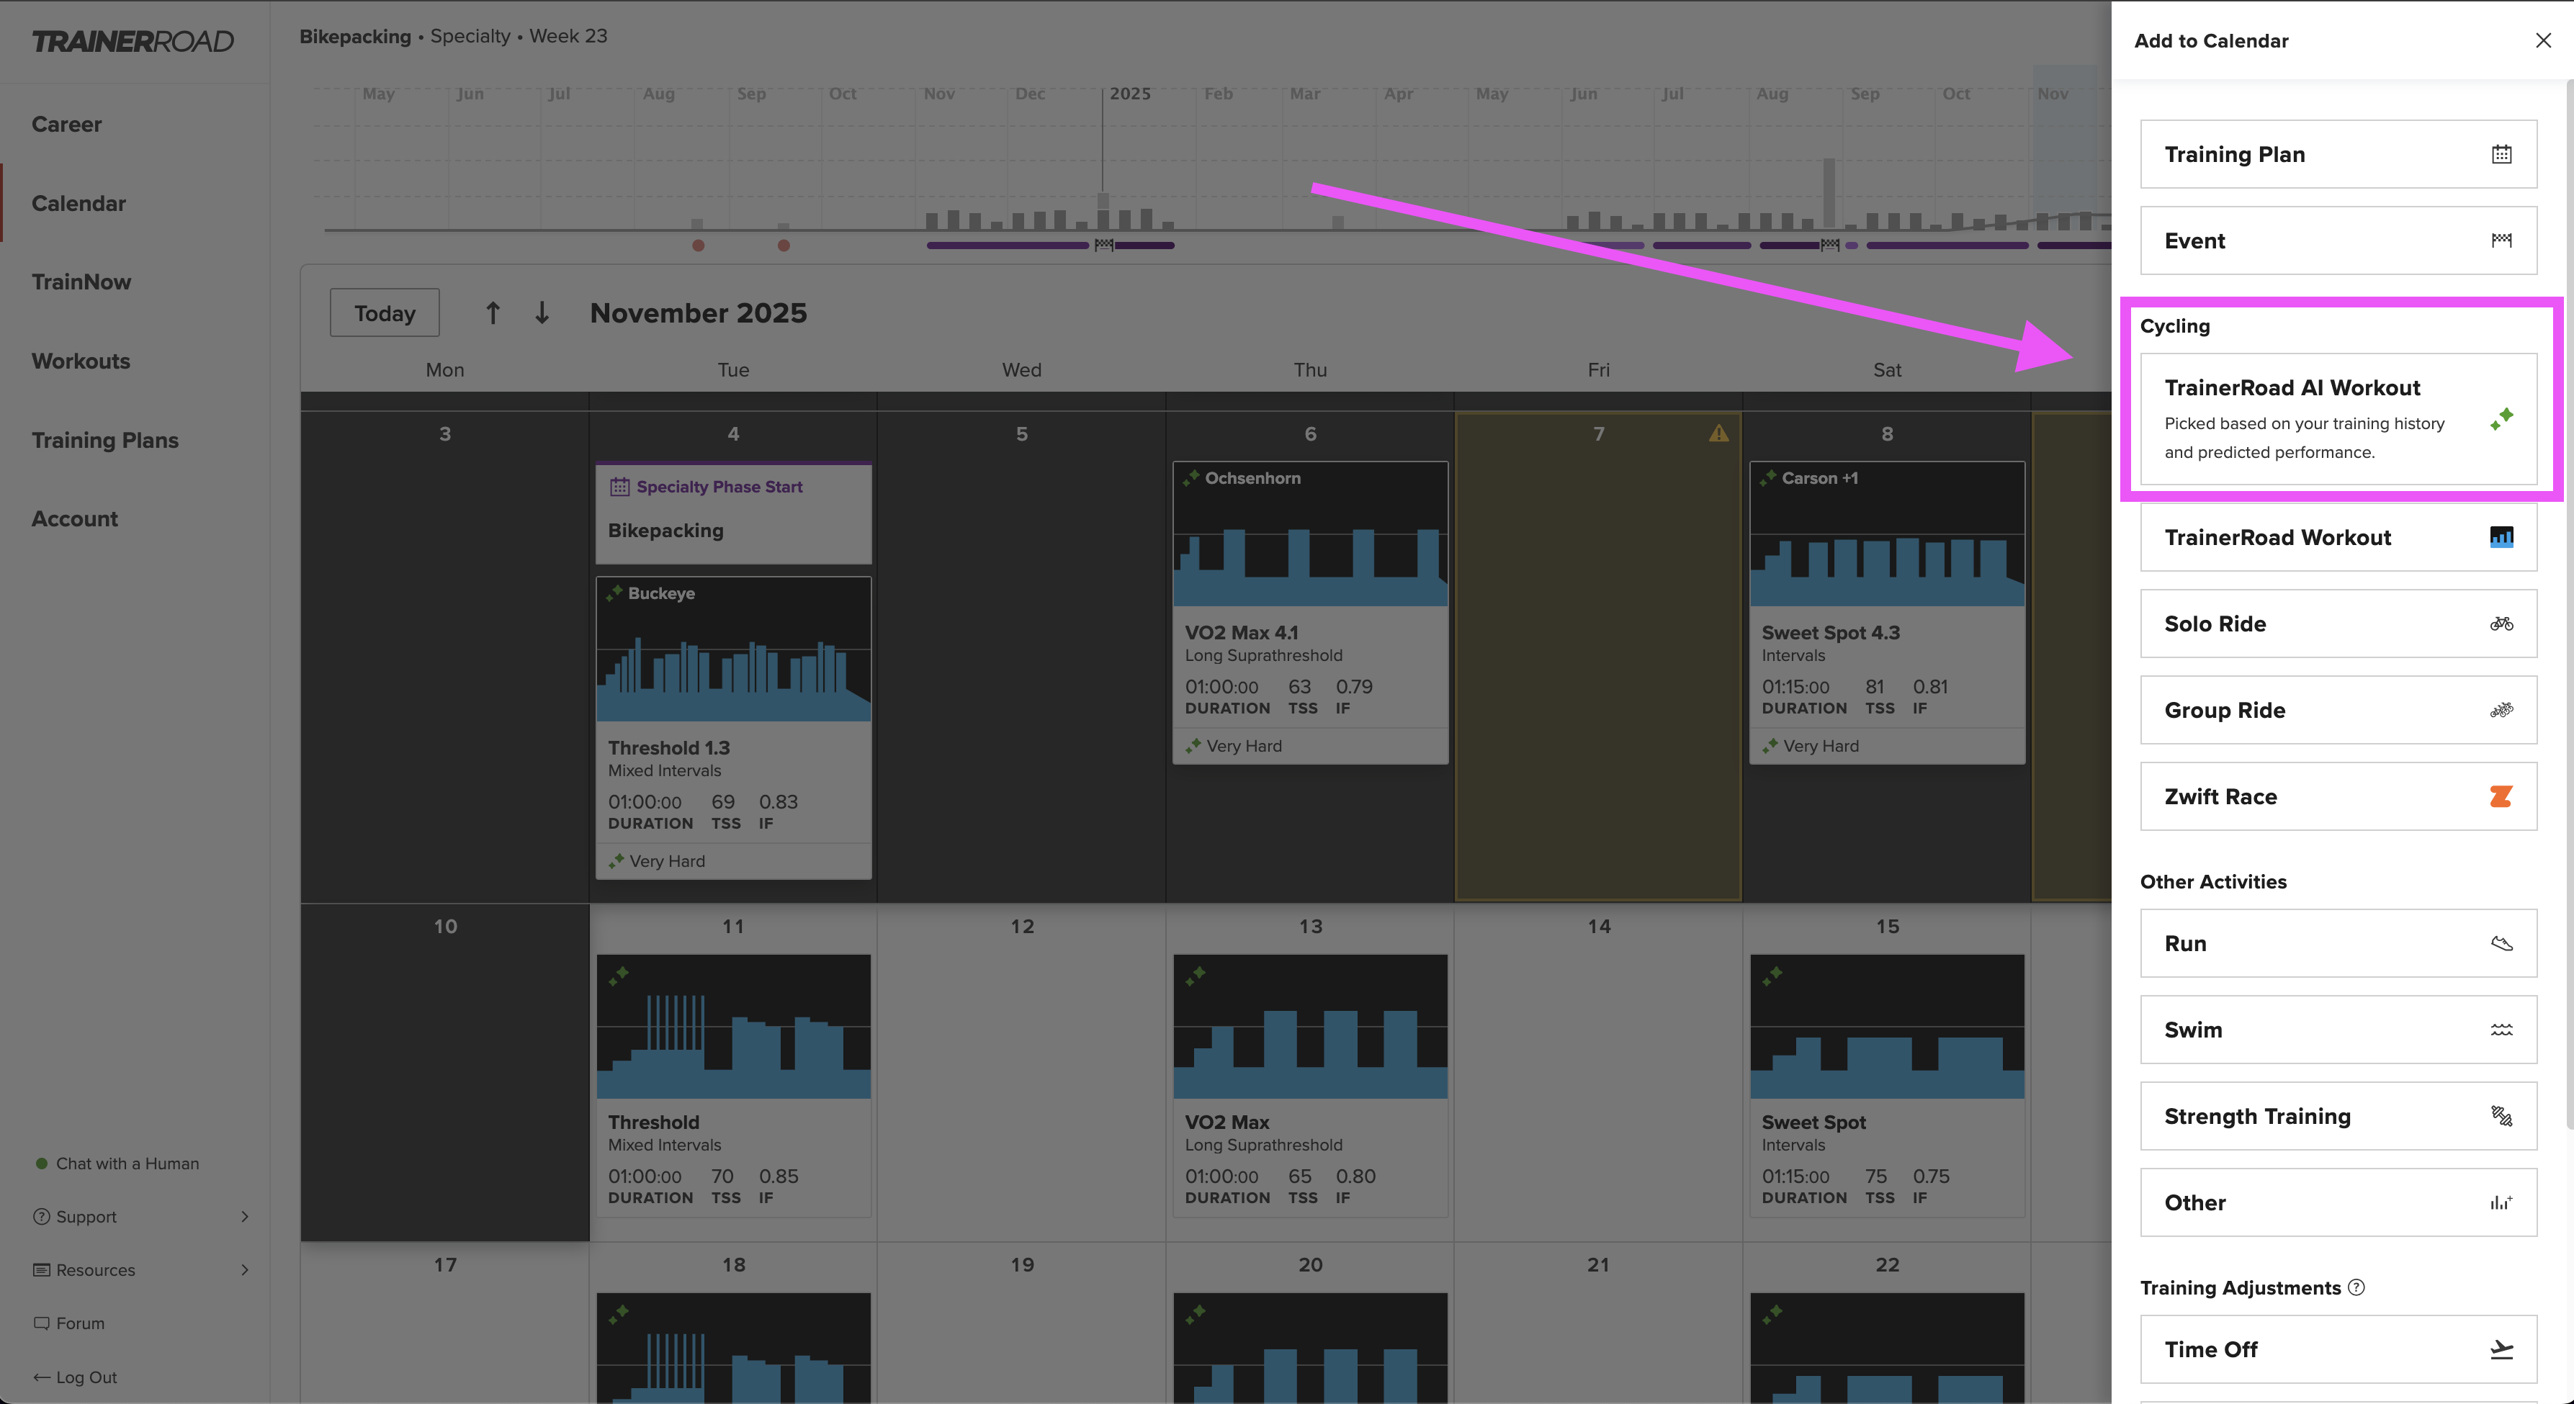The height and width of the screenshot is (1404, 2574).
Task: Click the Run shoe icon
Action: point(2501,943)
